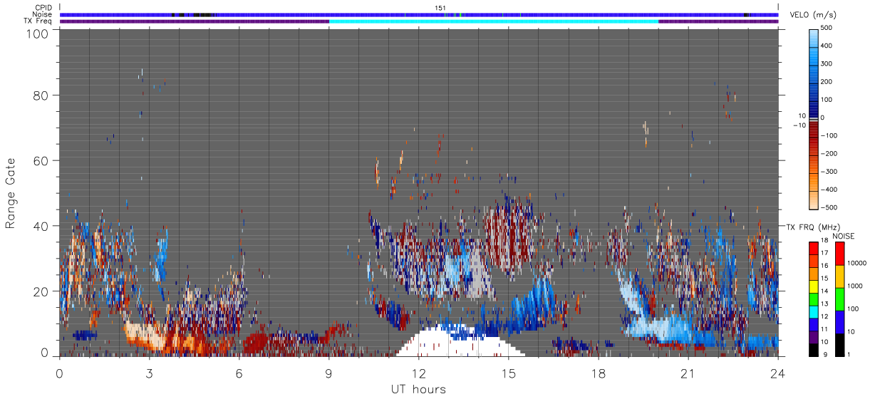The width and height of the screenshot is (875, 404).
Task: Click the '11' tick on TX FRQ legend
Action: 825,328
